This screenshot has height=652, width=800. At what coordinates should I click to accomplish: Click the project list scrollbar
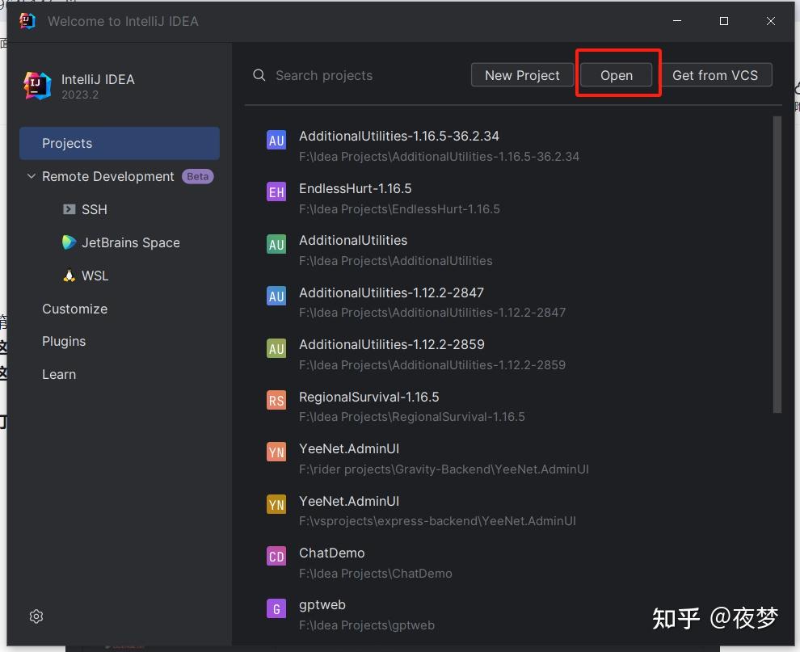click(x=777, y=259)
